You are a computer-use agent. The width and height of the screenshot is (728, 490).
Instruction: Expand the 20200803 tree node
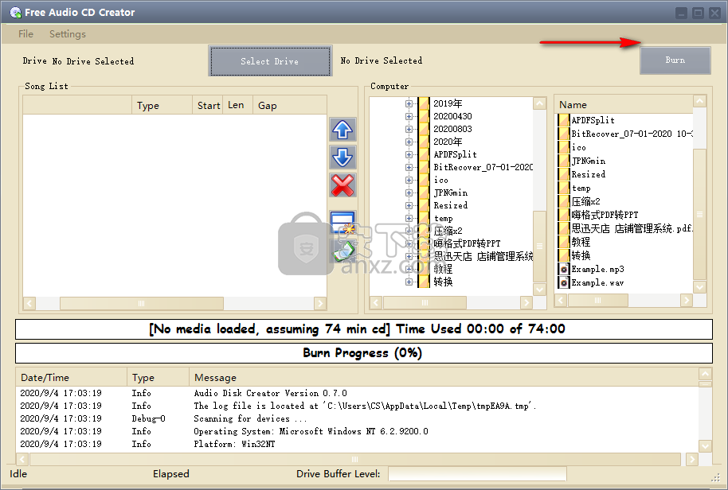coord(409,129)
